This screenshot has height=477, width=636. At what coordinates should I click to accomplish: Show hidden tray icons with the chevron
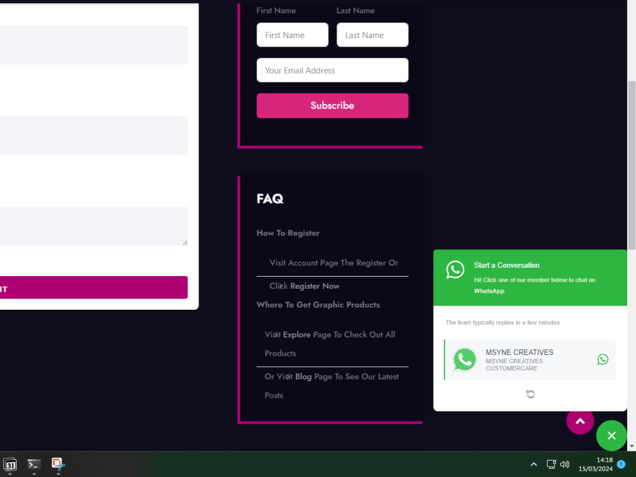[x=534, y=464]
